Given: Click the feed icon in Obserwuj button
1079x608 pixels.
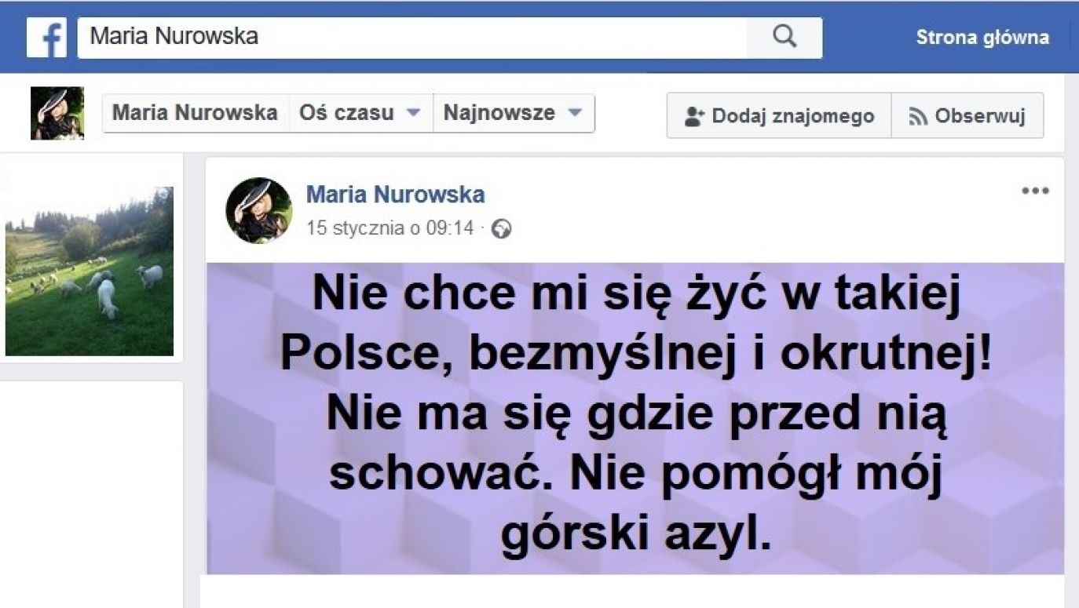Looking at the screenshot, I should click(918, 117).
